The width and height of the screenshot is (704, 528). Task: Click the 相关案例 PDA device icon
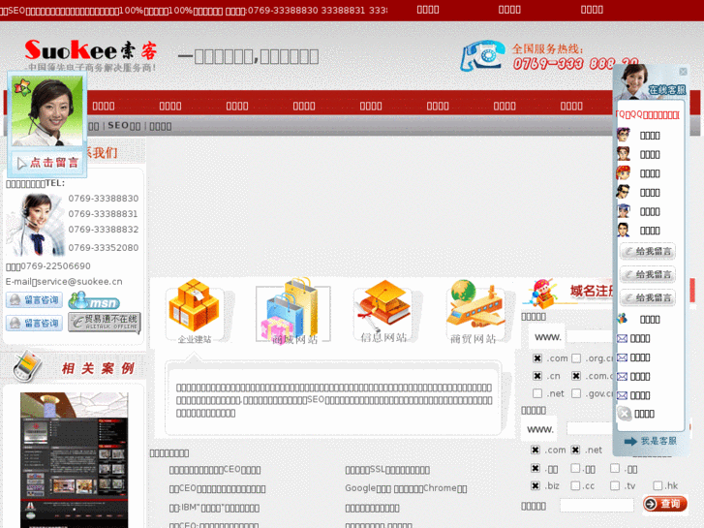27,366
